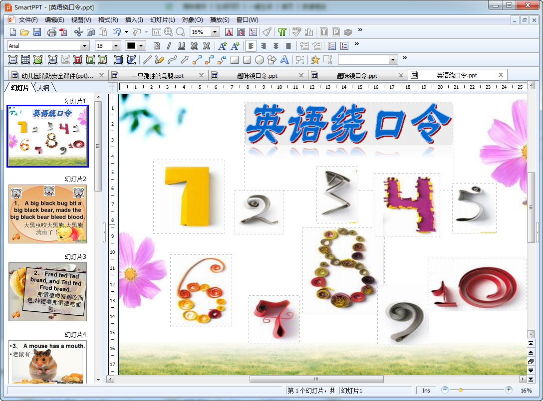Select the arrow line tool
The image size is (543, 401).
click(x=185, y=60)
